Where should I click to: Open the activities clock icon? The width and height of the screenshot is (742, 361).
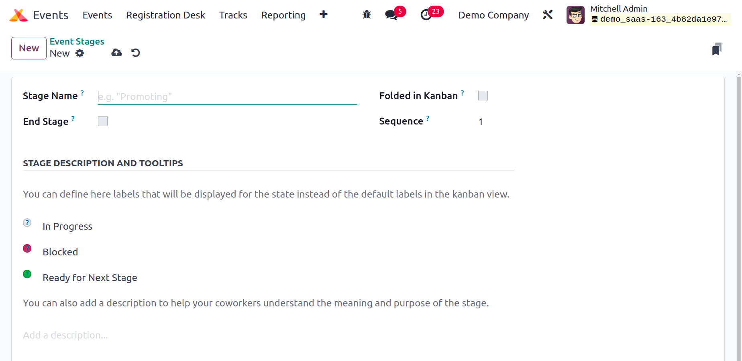426,15
